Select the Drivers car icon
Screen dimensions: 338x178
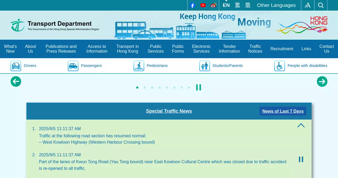click(x=16, y=66)
